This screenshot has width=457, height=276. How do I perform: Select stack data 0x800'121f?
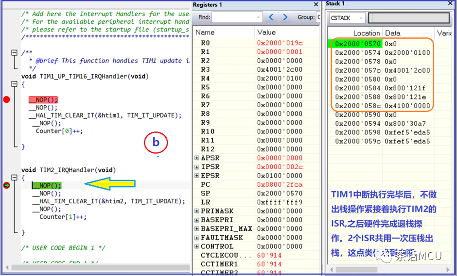[405, 88]
